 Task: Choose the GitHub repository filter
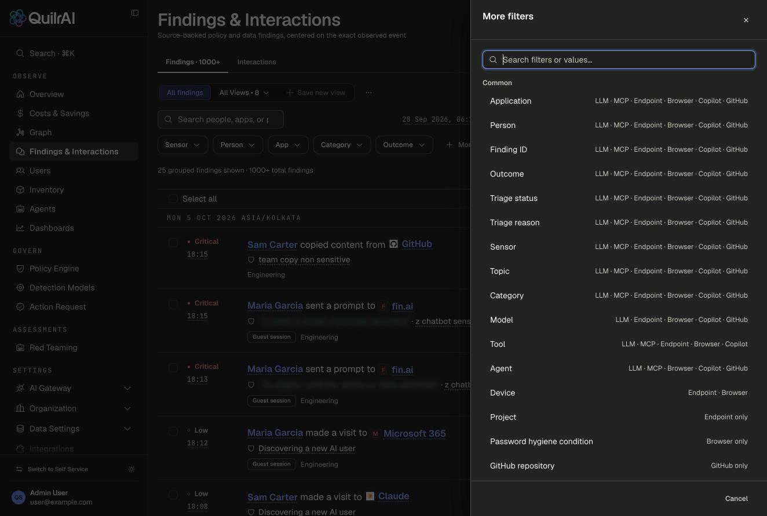(x=619, y=466)
